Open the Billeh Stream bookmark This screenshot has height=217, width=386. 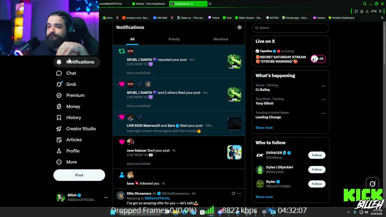click(248, 18)
